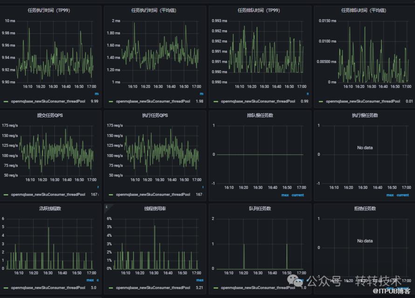Open the 执行任务QPS panel title menu

click(155, 115)
